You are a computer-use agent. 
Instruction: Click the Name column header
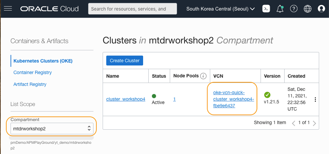click(112, 76)
